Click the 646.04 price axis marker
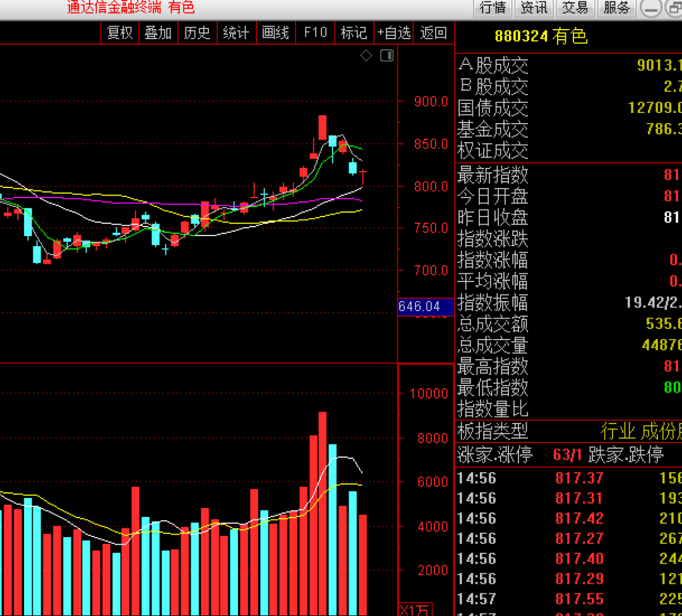 [x=420, y=307]
